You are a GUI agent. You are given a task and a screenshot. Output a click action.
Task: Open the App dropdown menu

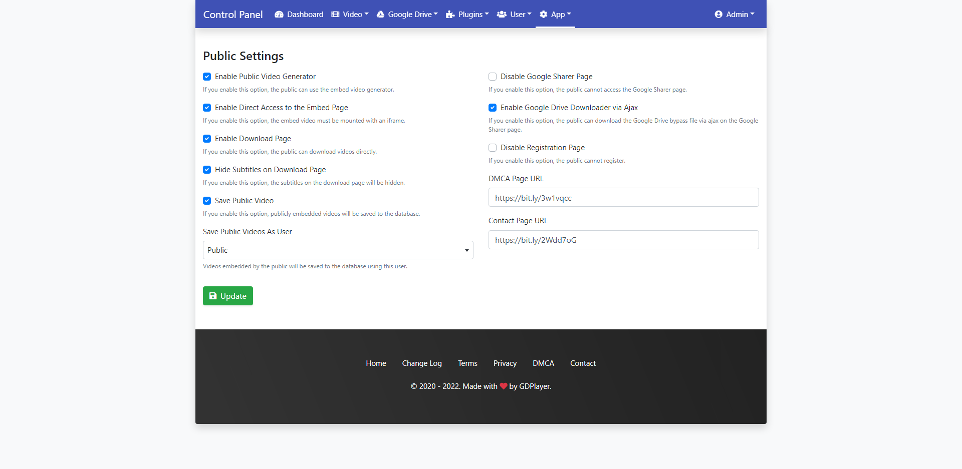pos(555,15)
